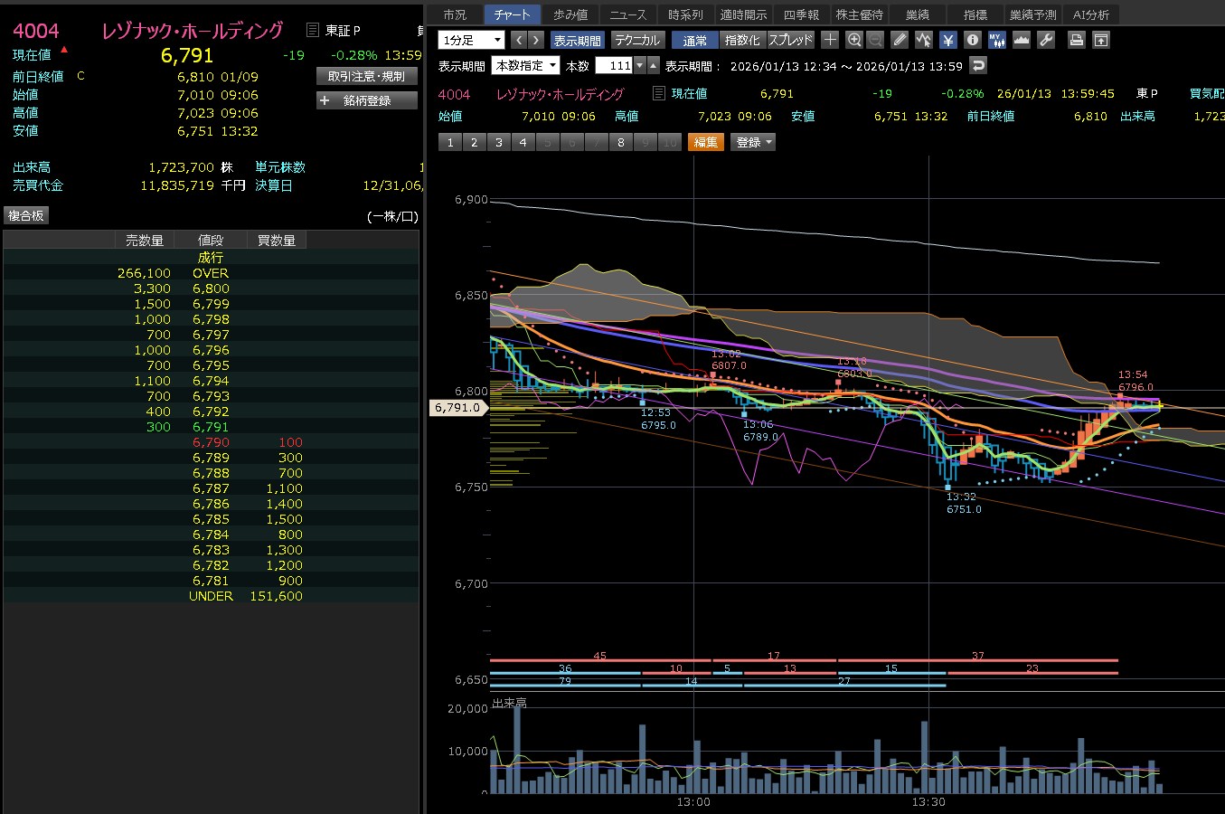The width and height of the screenshot is (1225, 814).
Task: Click the 6,791.0 current price marker on axis
Action: click(x=457, y=408)
